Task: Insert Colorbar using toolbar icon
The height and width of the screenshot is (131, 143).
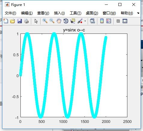Action: [x=102, y=21]
